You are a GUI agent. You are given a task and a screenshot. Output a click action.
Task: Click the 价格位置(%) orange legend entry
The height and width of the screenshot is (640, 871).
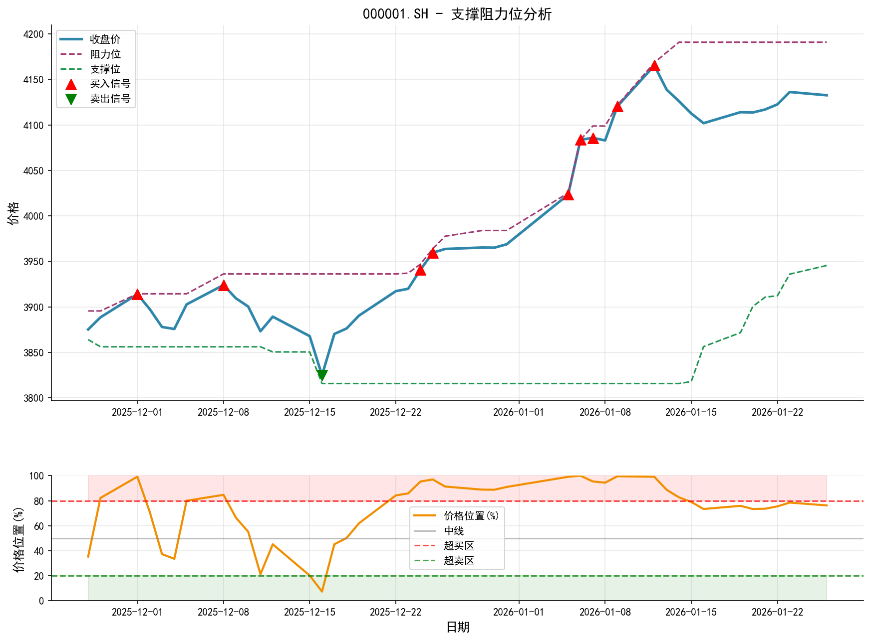point(471,516)
